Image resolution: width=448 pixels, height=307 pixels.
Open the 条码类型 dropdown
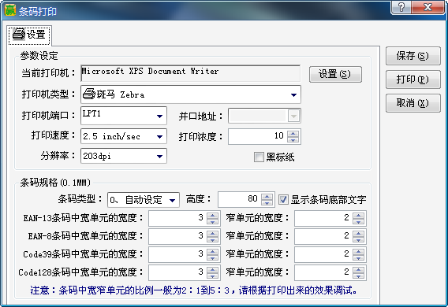(x=172, y=201)
